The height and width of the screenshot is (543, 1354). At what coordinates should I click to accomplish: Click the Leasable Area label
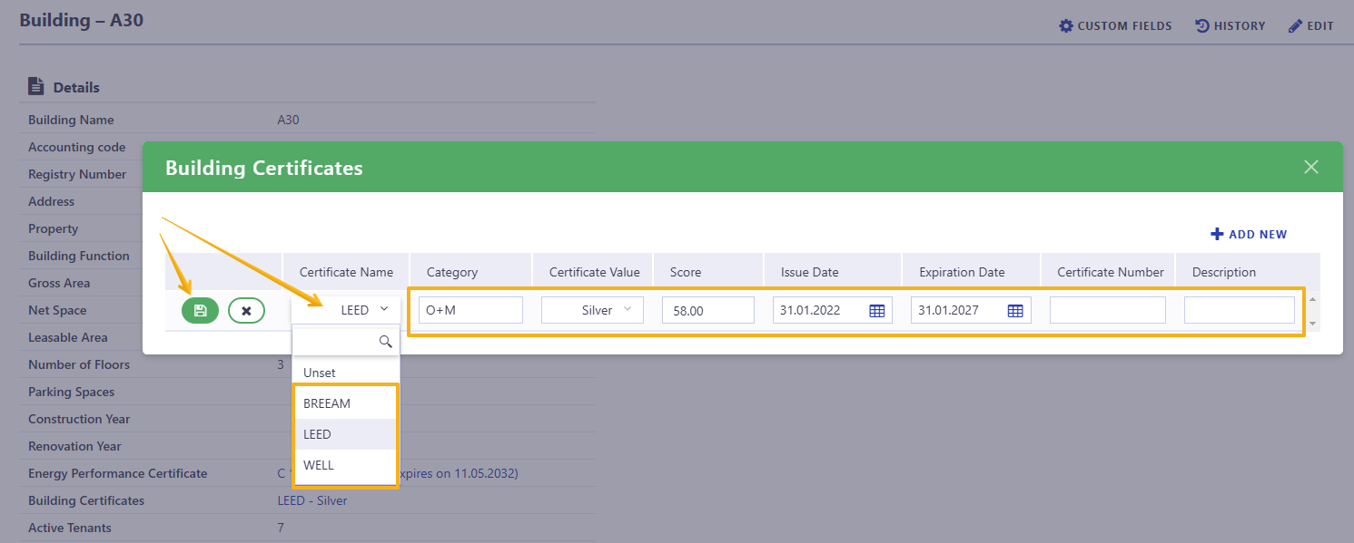68,337
